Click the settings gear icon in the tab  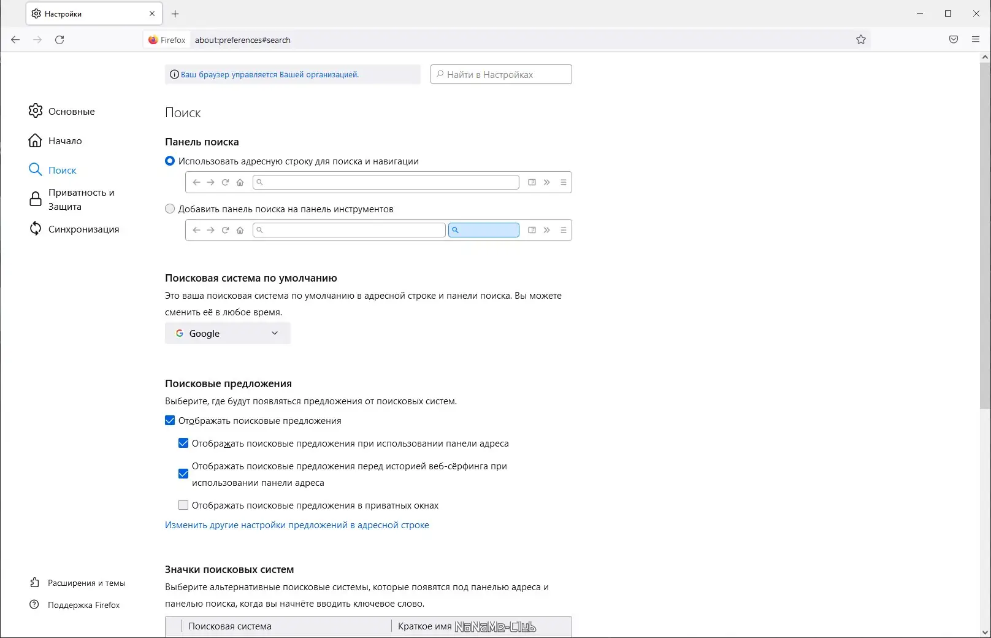pos(36,13)
